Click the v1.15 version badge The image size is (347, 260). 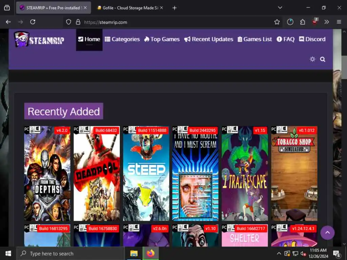tap(260, 130)
